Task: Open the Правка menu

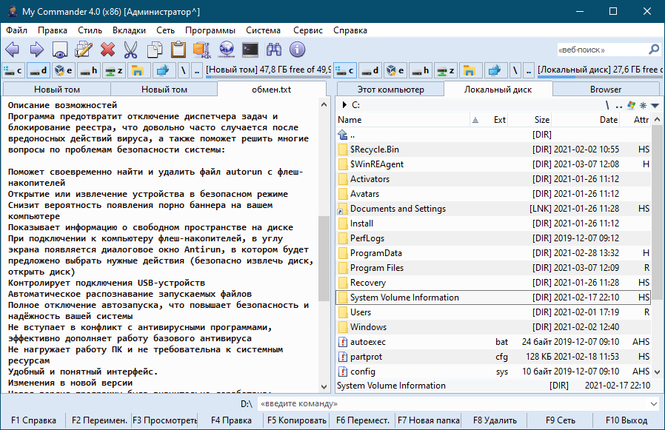Action: pos(53,30)
